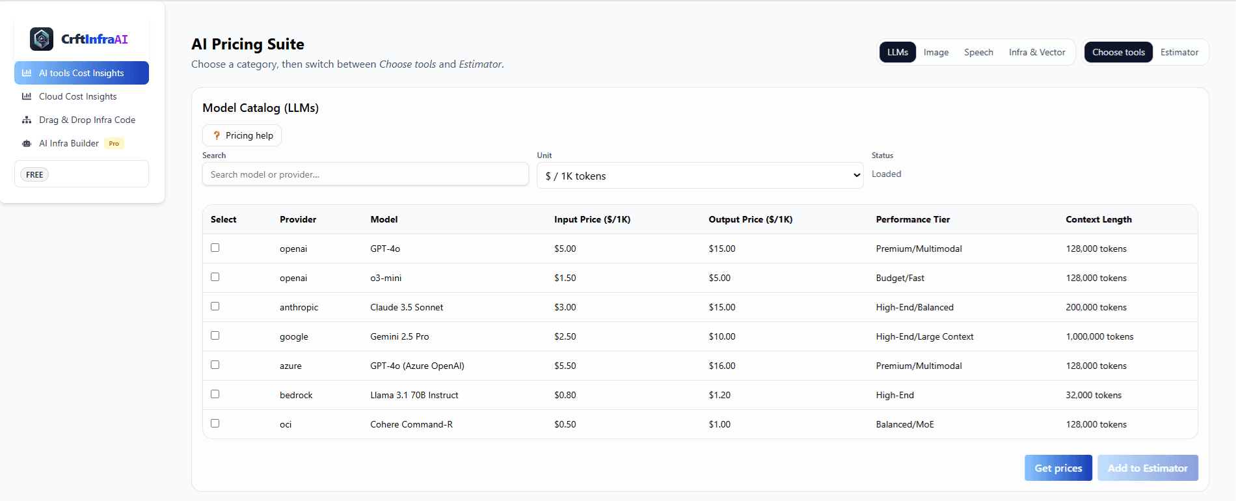Click the Pricing help button
Viewport: 1236px width, 501px height.
click(x=242, y=135)
